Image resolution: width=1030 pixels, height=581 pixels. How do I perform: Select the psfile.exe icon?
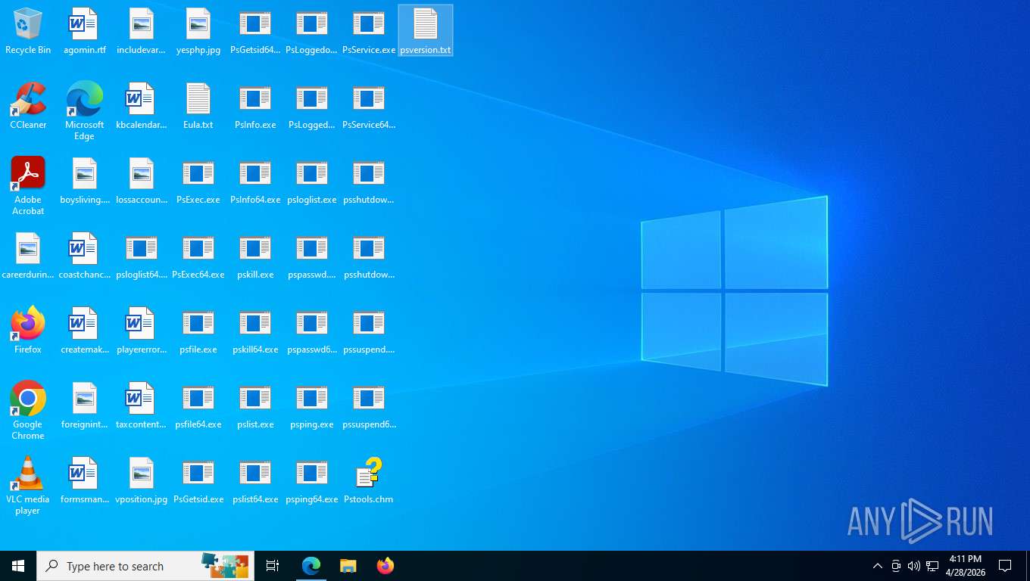click(x=198, y=331)
